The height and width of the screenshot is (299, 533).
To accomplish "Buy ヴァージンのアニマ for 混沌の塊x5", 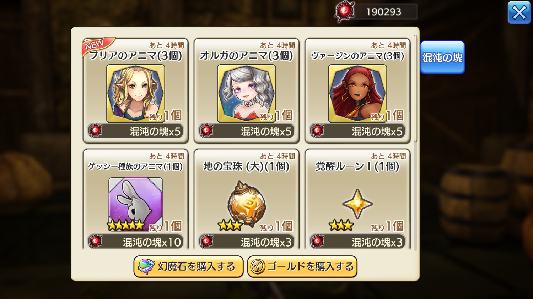I will [357, 131].
